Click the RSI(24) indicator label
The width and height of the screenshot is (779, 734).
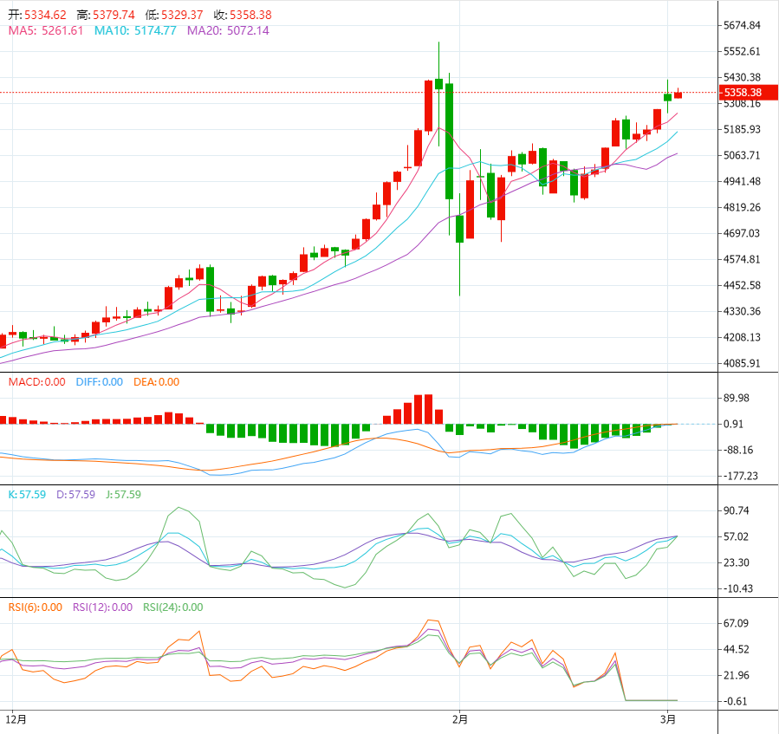point(173,607)
